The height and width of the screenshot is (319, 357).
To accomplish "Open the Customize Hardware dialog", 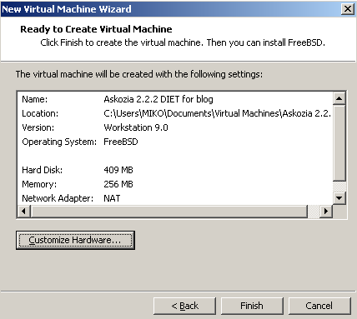I will pos(75,240).
